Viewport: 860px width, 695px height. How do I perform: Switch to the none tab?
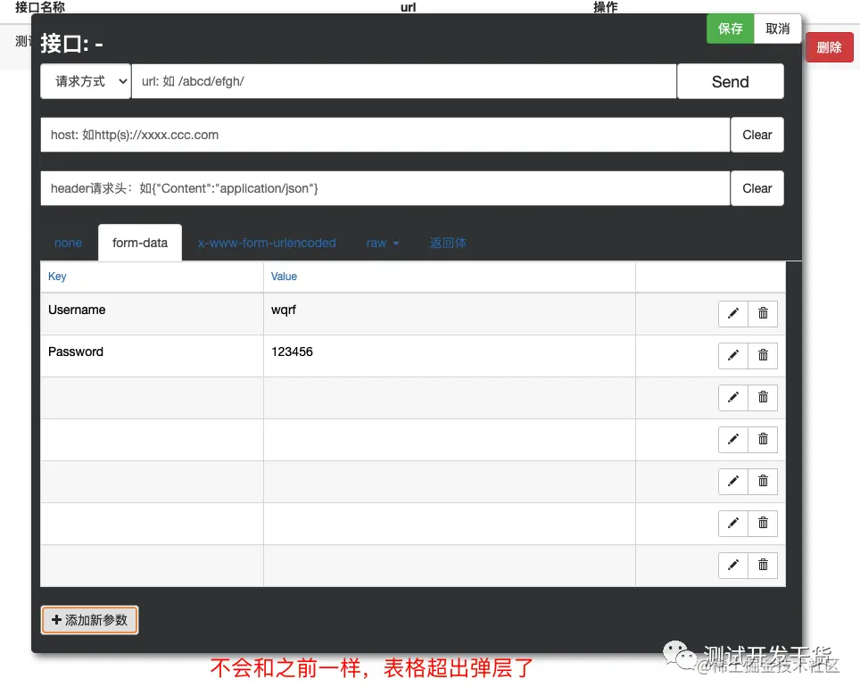tap(68, 243)
